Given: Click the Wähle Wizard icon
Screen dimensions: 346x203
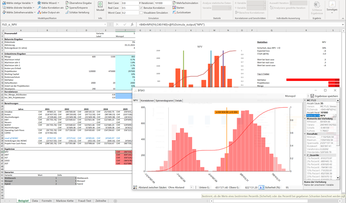Looking at the screenshot, I should click(39, 3).
